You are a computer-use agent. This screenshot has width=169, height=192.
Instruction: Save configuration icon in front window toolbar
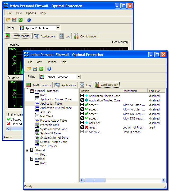[x=35, y=69]
